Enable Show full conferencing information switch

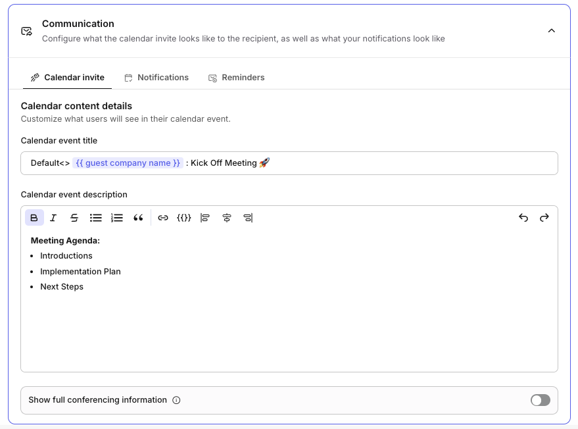pos(541,400)
